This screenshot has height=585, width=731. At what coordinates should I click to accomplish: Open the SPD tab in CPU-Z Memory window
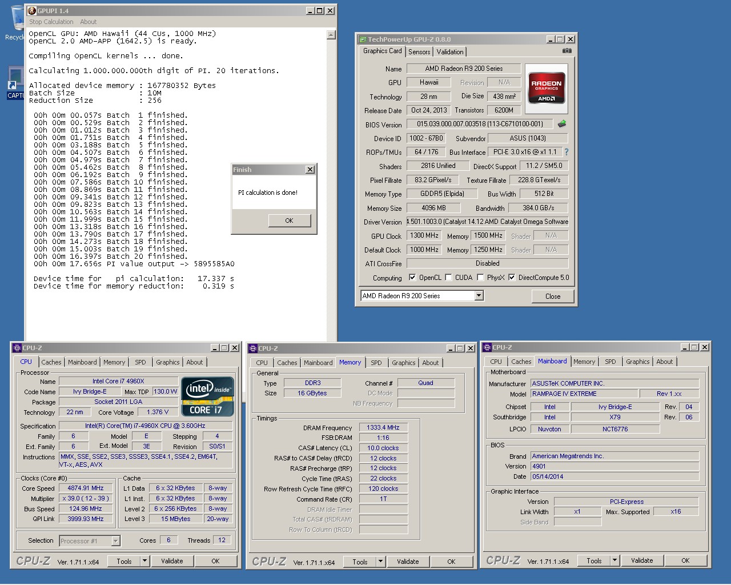tap(376, 363)
